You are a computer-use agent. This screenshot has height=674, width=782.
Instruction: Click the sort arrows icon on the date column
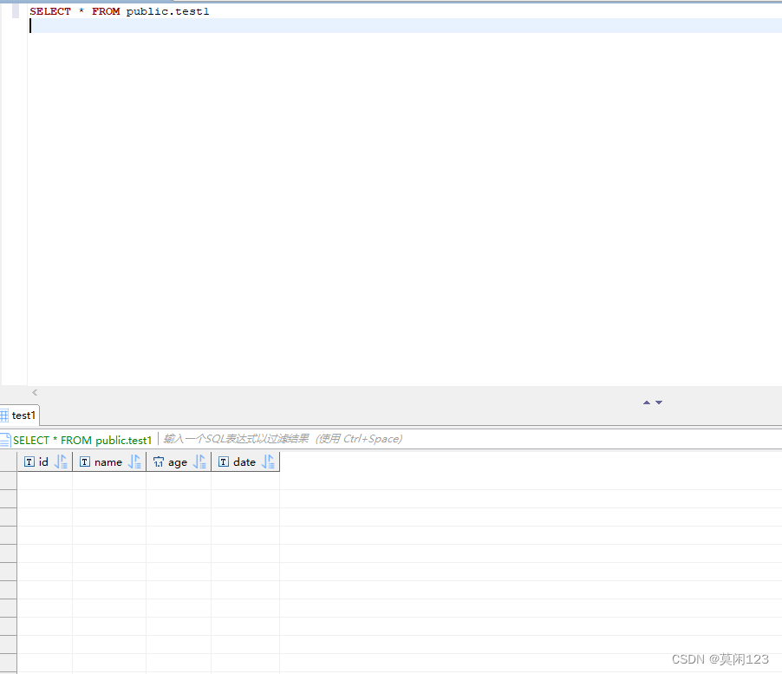(x=269, y=461)
